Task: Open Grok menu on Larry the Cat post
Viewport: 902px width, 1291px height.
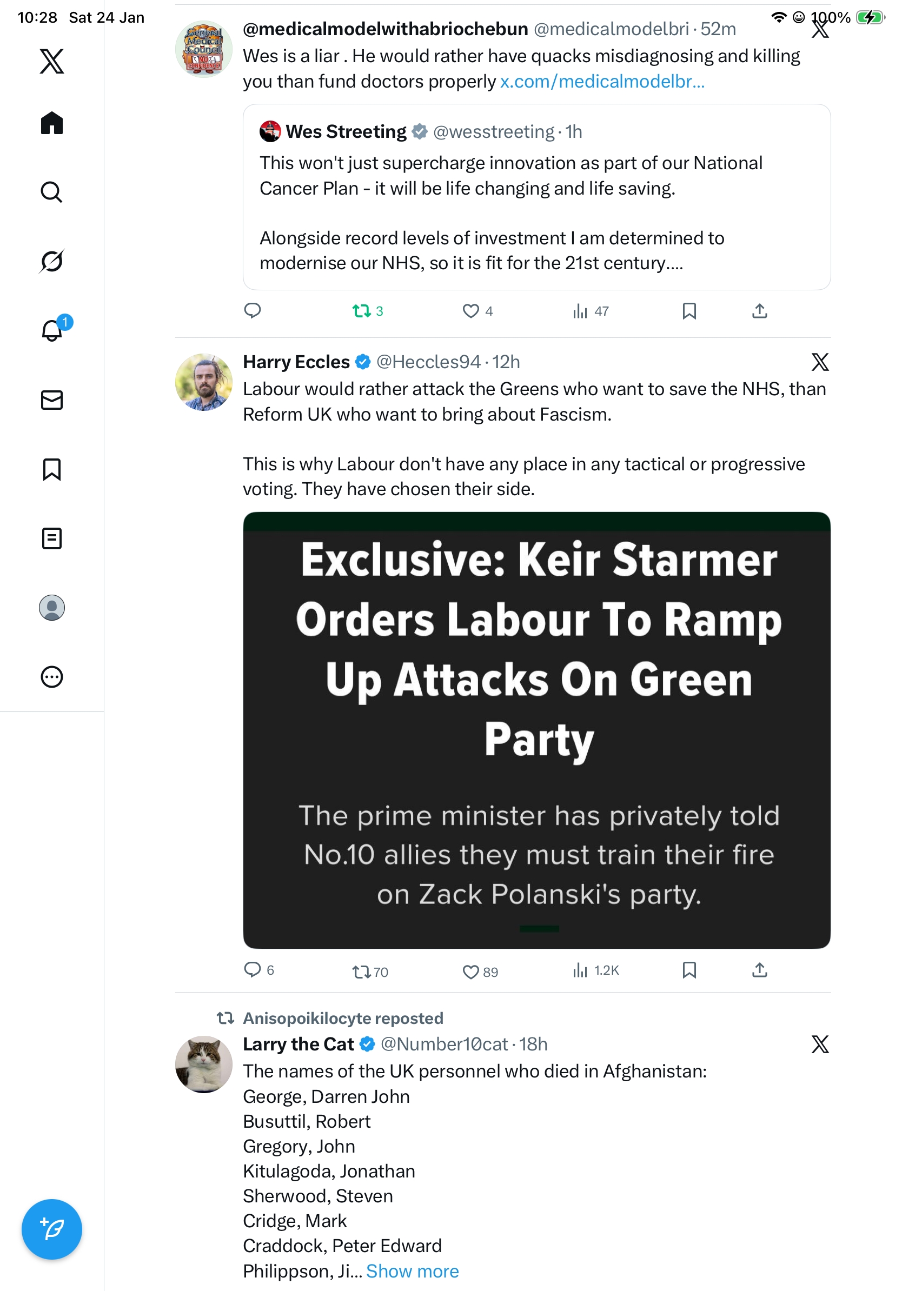Action: (x=820, y=1044)
